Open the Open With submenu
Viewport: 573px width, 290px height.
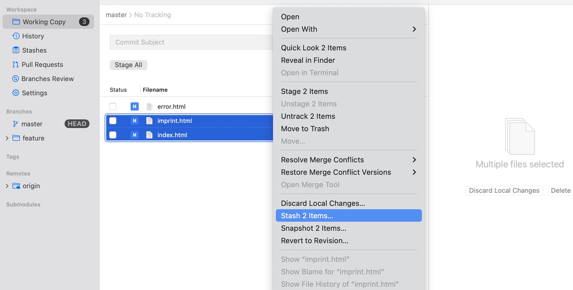tap(299, 29)
